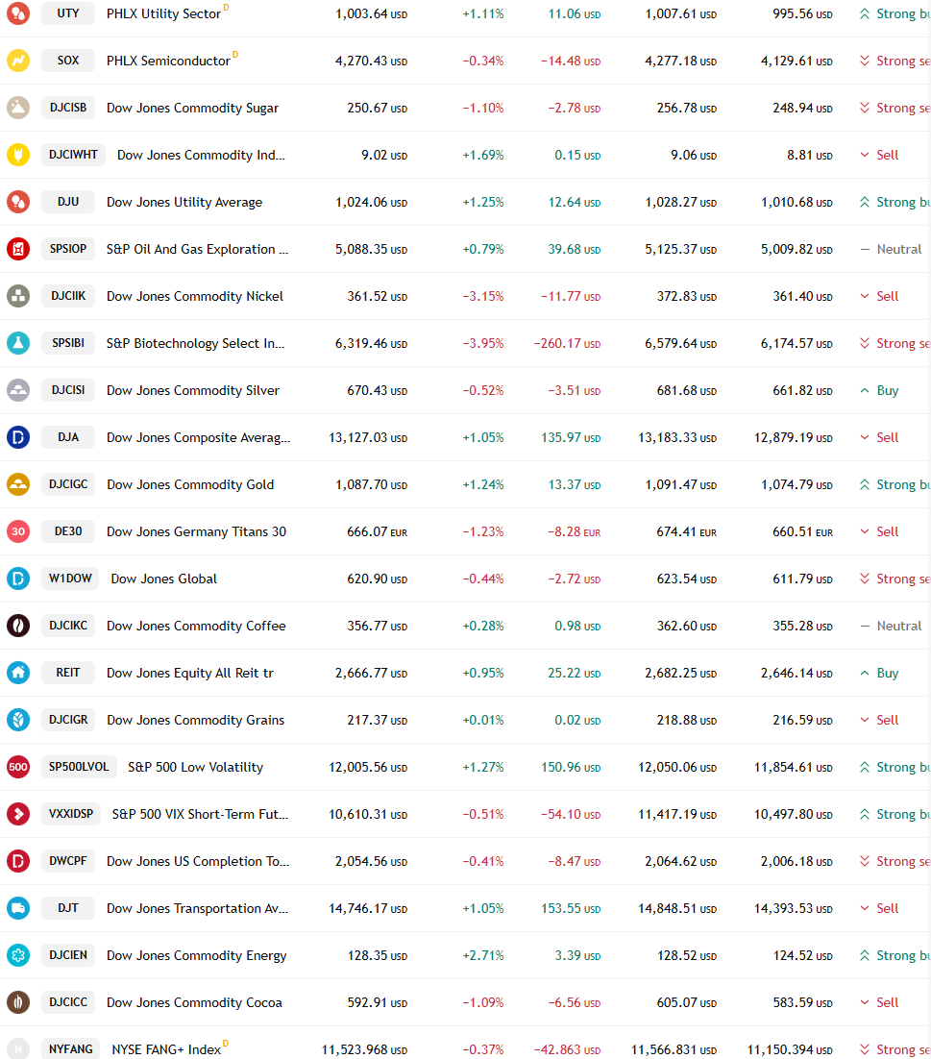
Task: Click the DJCICC cocoa logo icon
Action: [x=18, y=1002]
